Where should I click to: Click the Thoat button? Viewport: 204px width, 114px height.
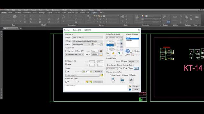pyautogui.click(x=136, y=90)
